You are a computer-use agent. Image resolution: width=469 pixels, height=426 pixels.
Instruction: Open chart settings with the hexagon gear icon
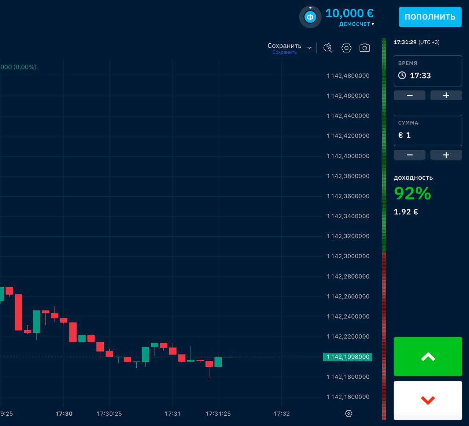coord(346,48)
